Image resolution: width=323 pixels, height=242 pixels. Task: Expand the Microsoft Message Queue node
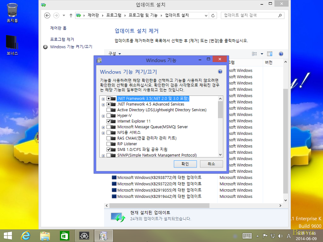coord(103,127)
